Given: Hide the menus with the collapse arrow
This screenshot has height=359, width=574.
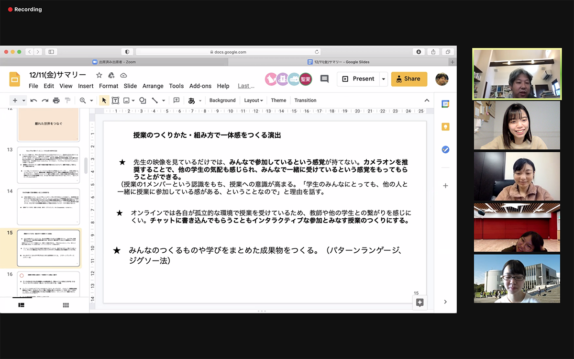Looking at the screenshot, I should pyautogui.click(x=427, y=101).
